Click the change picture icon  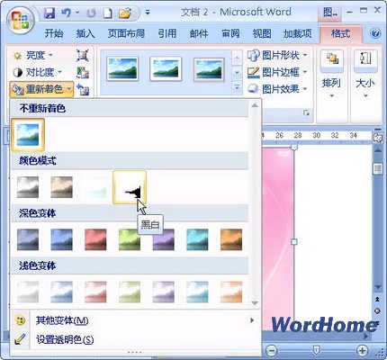(83, 73)
